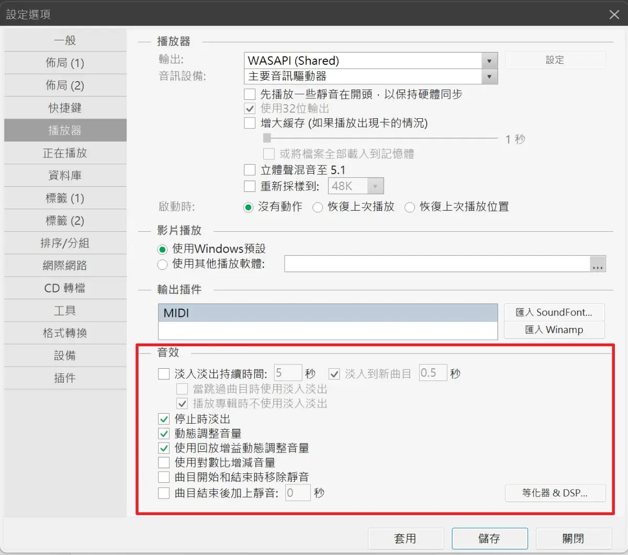The width and height of the screenshot is (628, 555).
Task: Check 或將檔案全部載入到記憶體 option
Action: 268,154
